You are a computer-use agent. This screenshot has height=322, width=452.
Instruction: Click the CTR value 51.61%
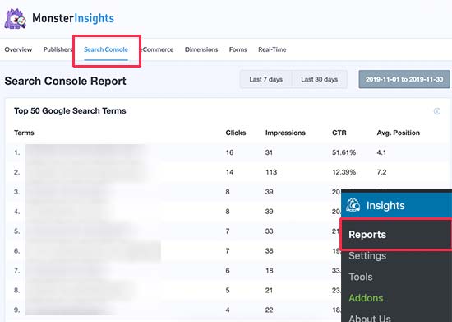(344, 152)
